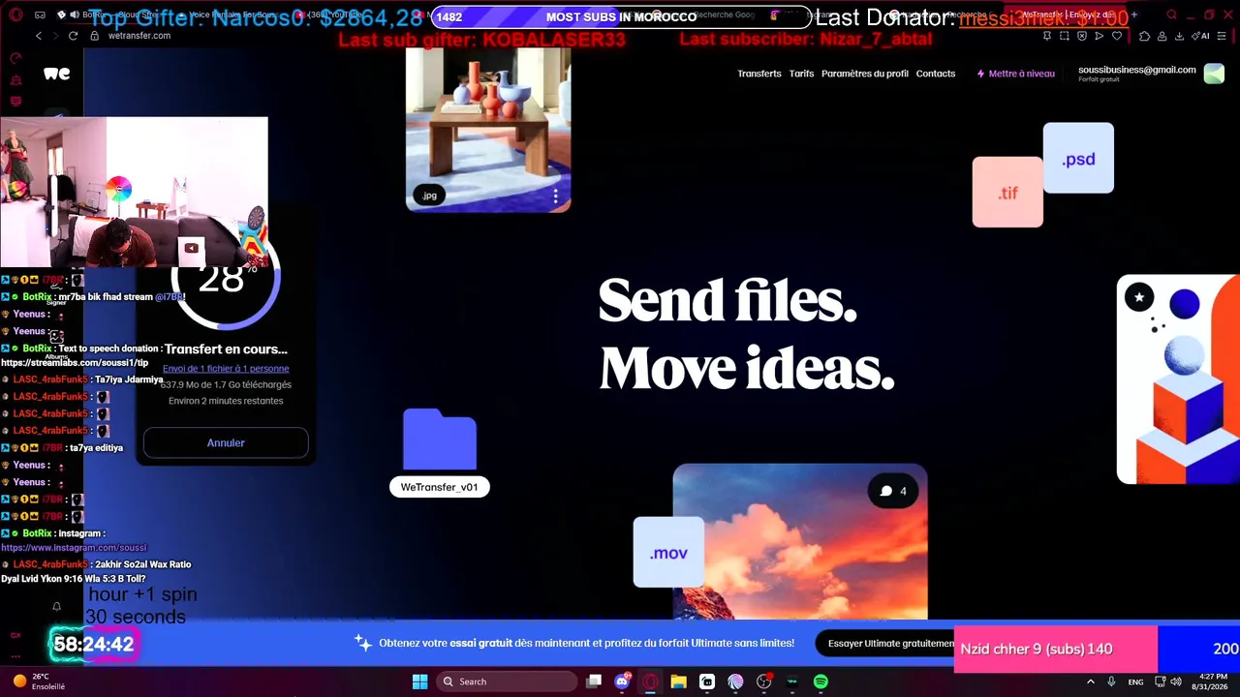Open Discord from the taskbar

(622, 682)
